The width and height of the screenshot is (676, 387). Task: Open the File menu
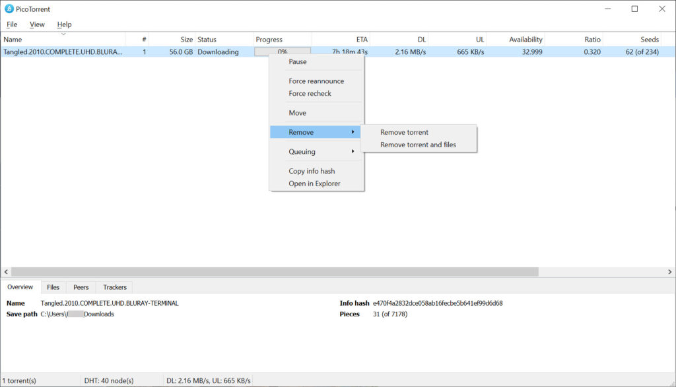12,24
